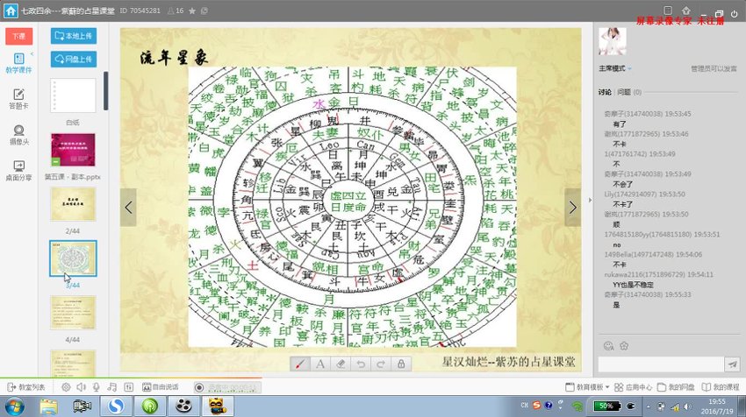Open the notes list icon in title bar
The width and height of the screenshot is (746, 417).
[x=668, y=10]
